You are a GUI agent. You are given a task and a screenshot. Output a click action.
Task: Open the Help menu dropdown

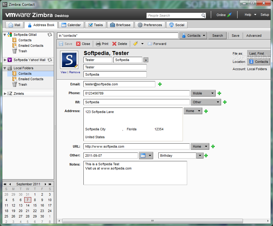[250, 15]
